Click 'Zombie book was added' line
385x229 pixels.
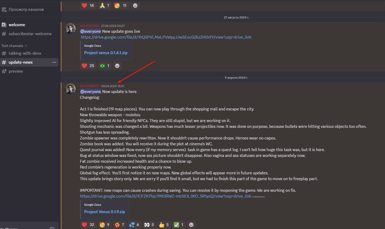(146, 144)
